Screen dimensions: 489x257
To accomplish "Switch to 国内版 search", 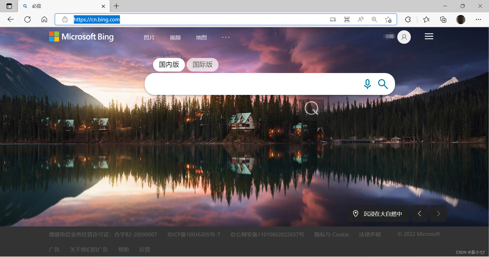I will click(169, 65).
